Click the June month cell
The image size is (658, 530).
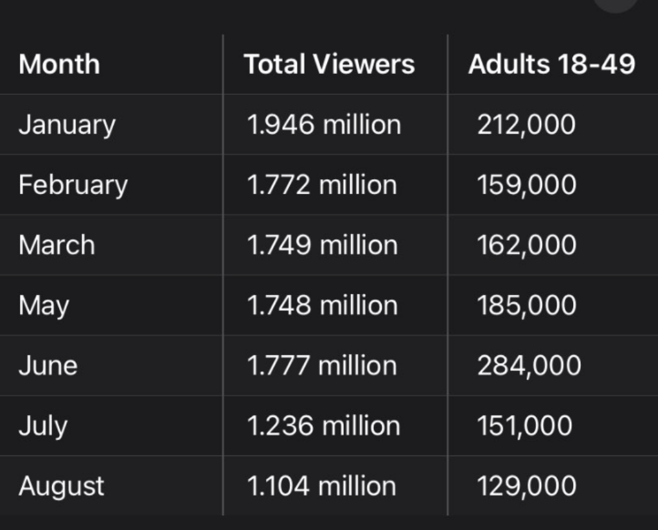tap(48, 366)
